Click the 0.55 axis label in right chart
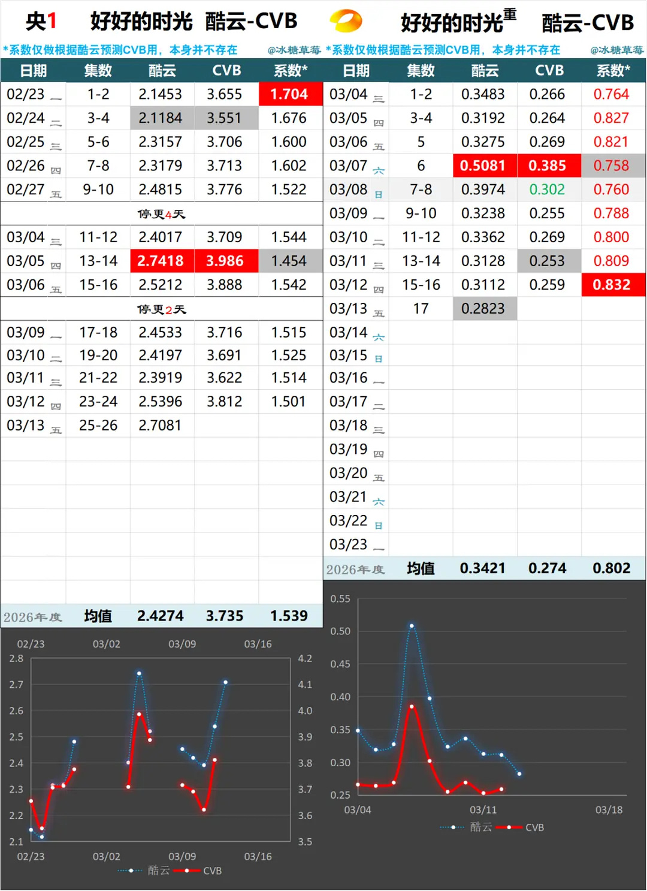Screen dimensions: 647x891 [340, 598]
